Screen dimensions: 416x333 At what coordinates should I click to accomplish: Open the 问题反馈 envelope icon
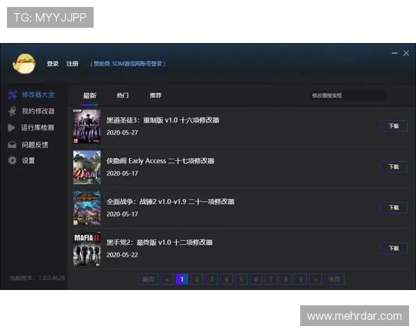(x=12, y=144)
